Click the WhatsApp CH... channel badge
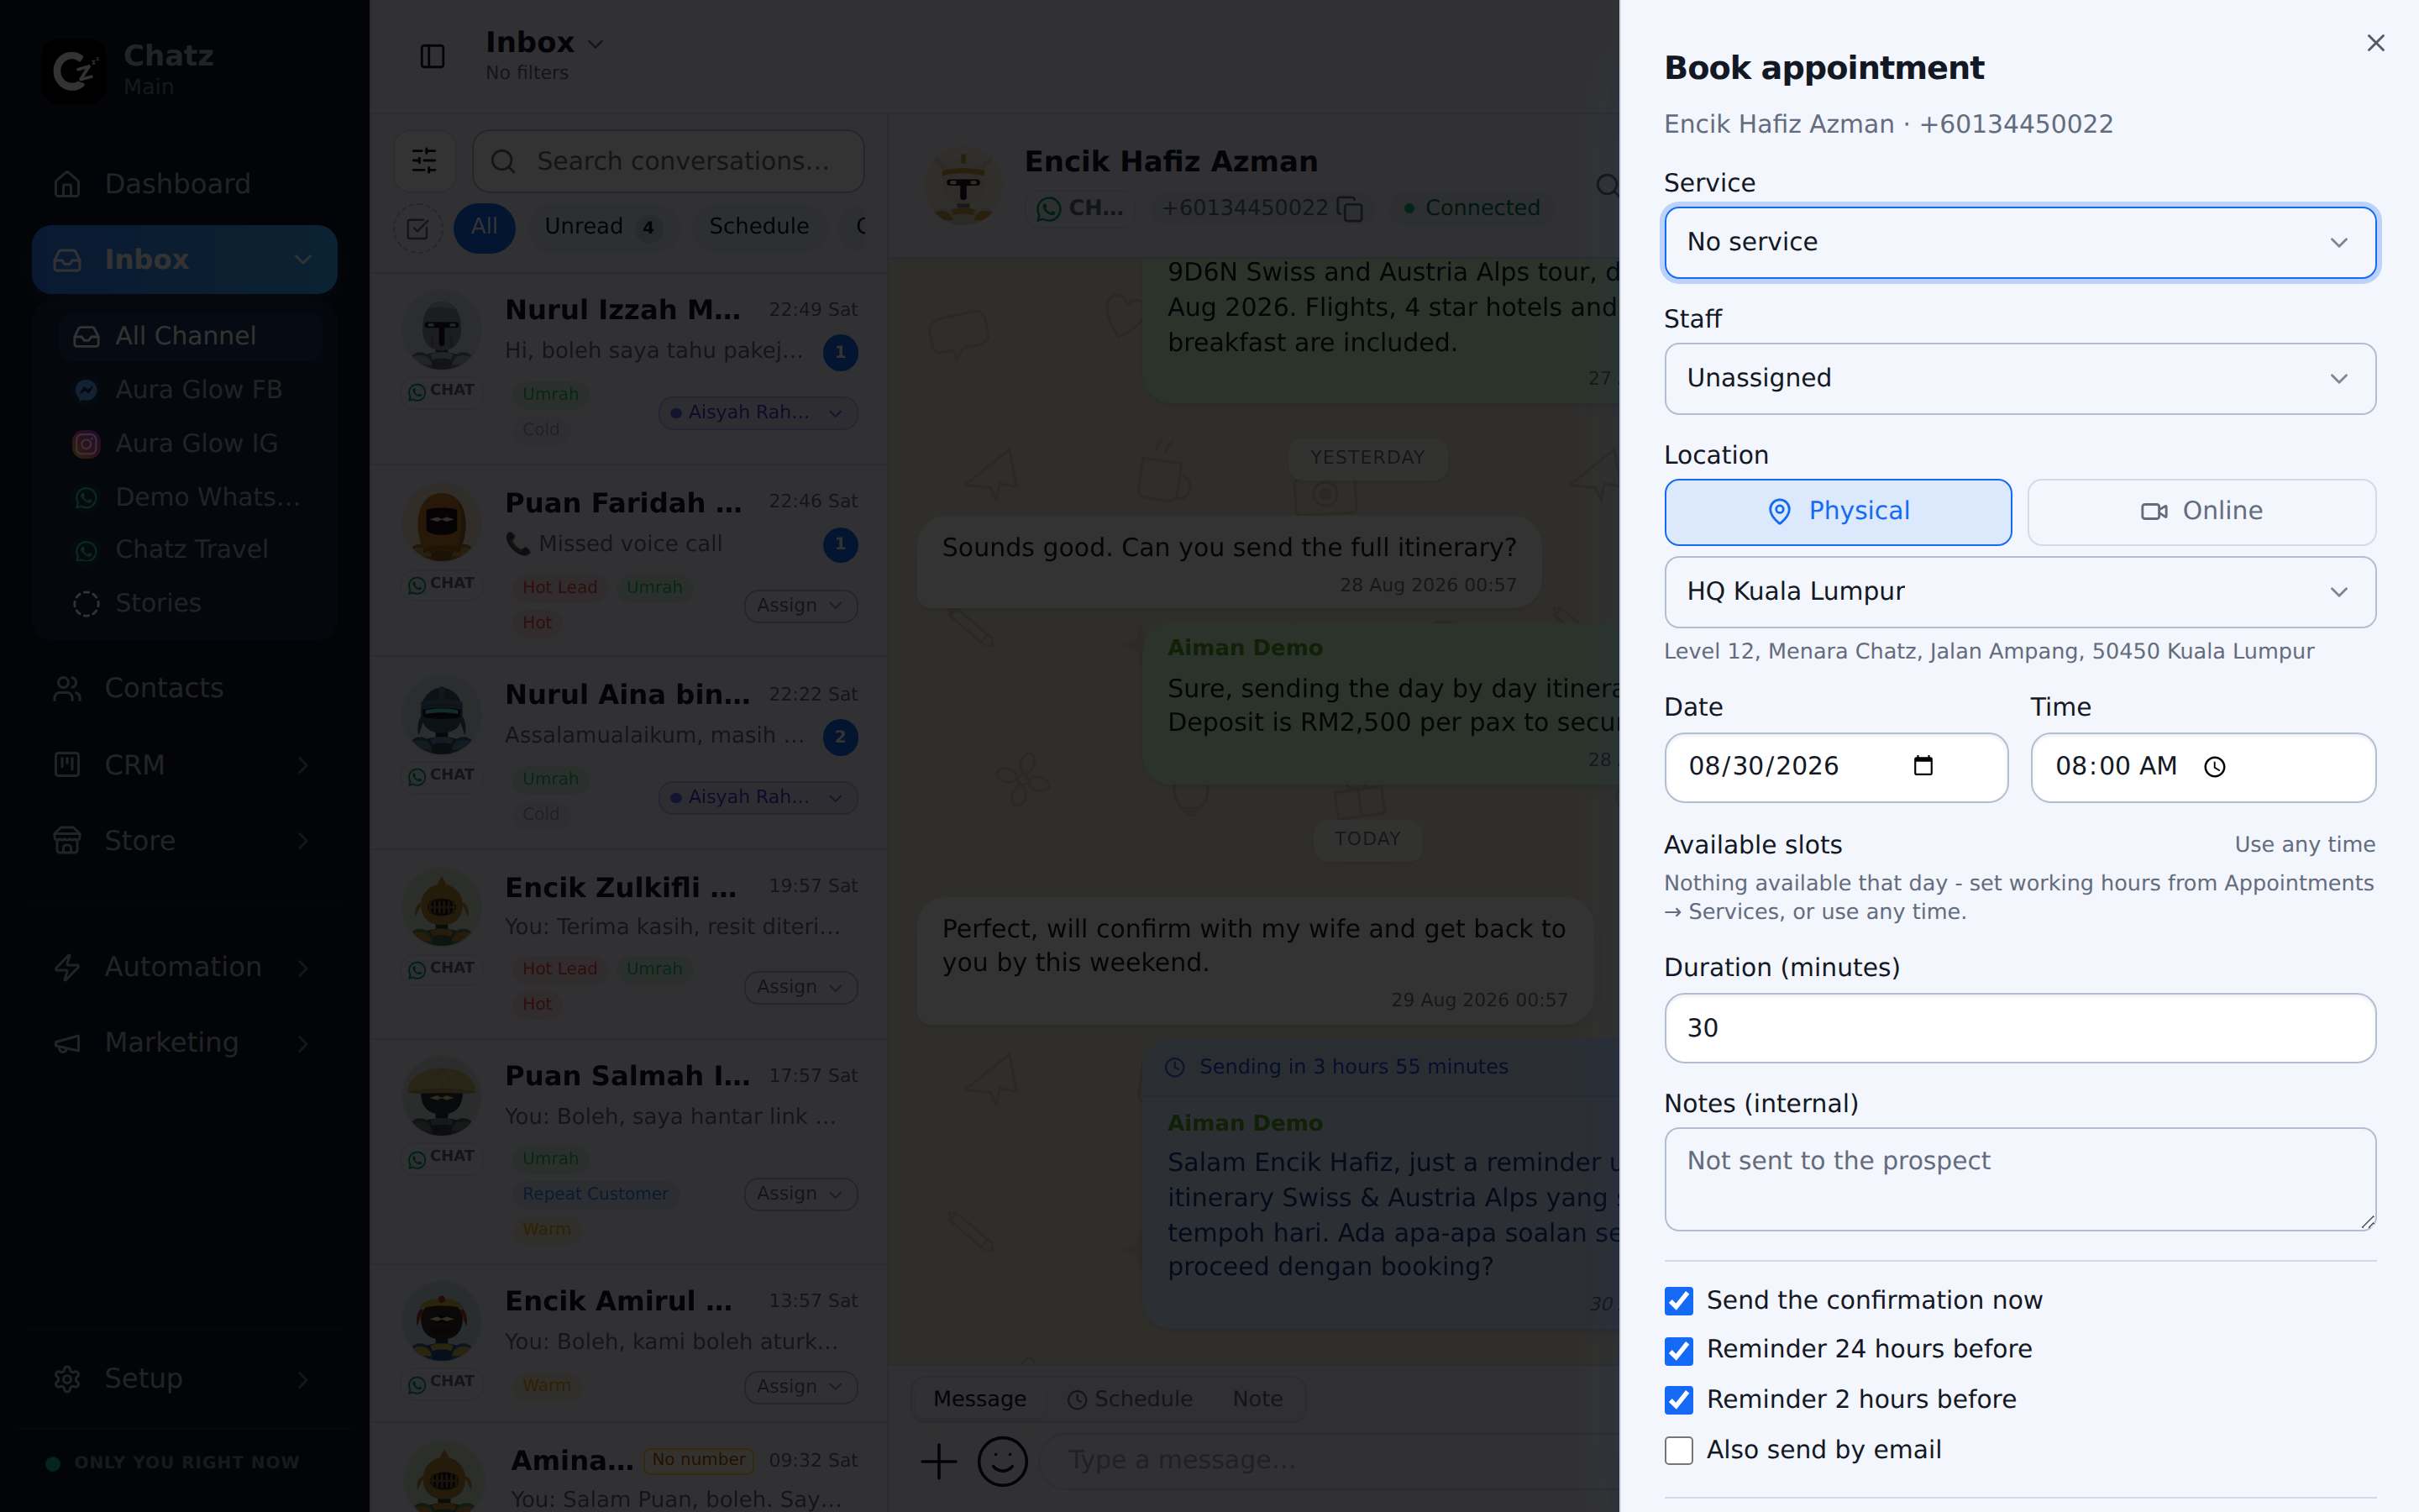This screenshot has height=1512, width=2419. [x=1080, y=208]
